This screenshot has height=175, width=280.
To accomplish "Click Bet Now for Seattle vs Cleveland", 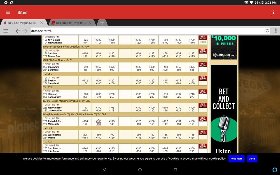I will [x=203, y=78].
